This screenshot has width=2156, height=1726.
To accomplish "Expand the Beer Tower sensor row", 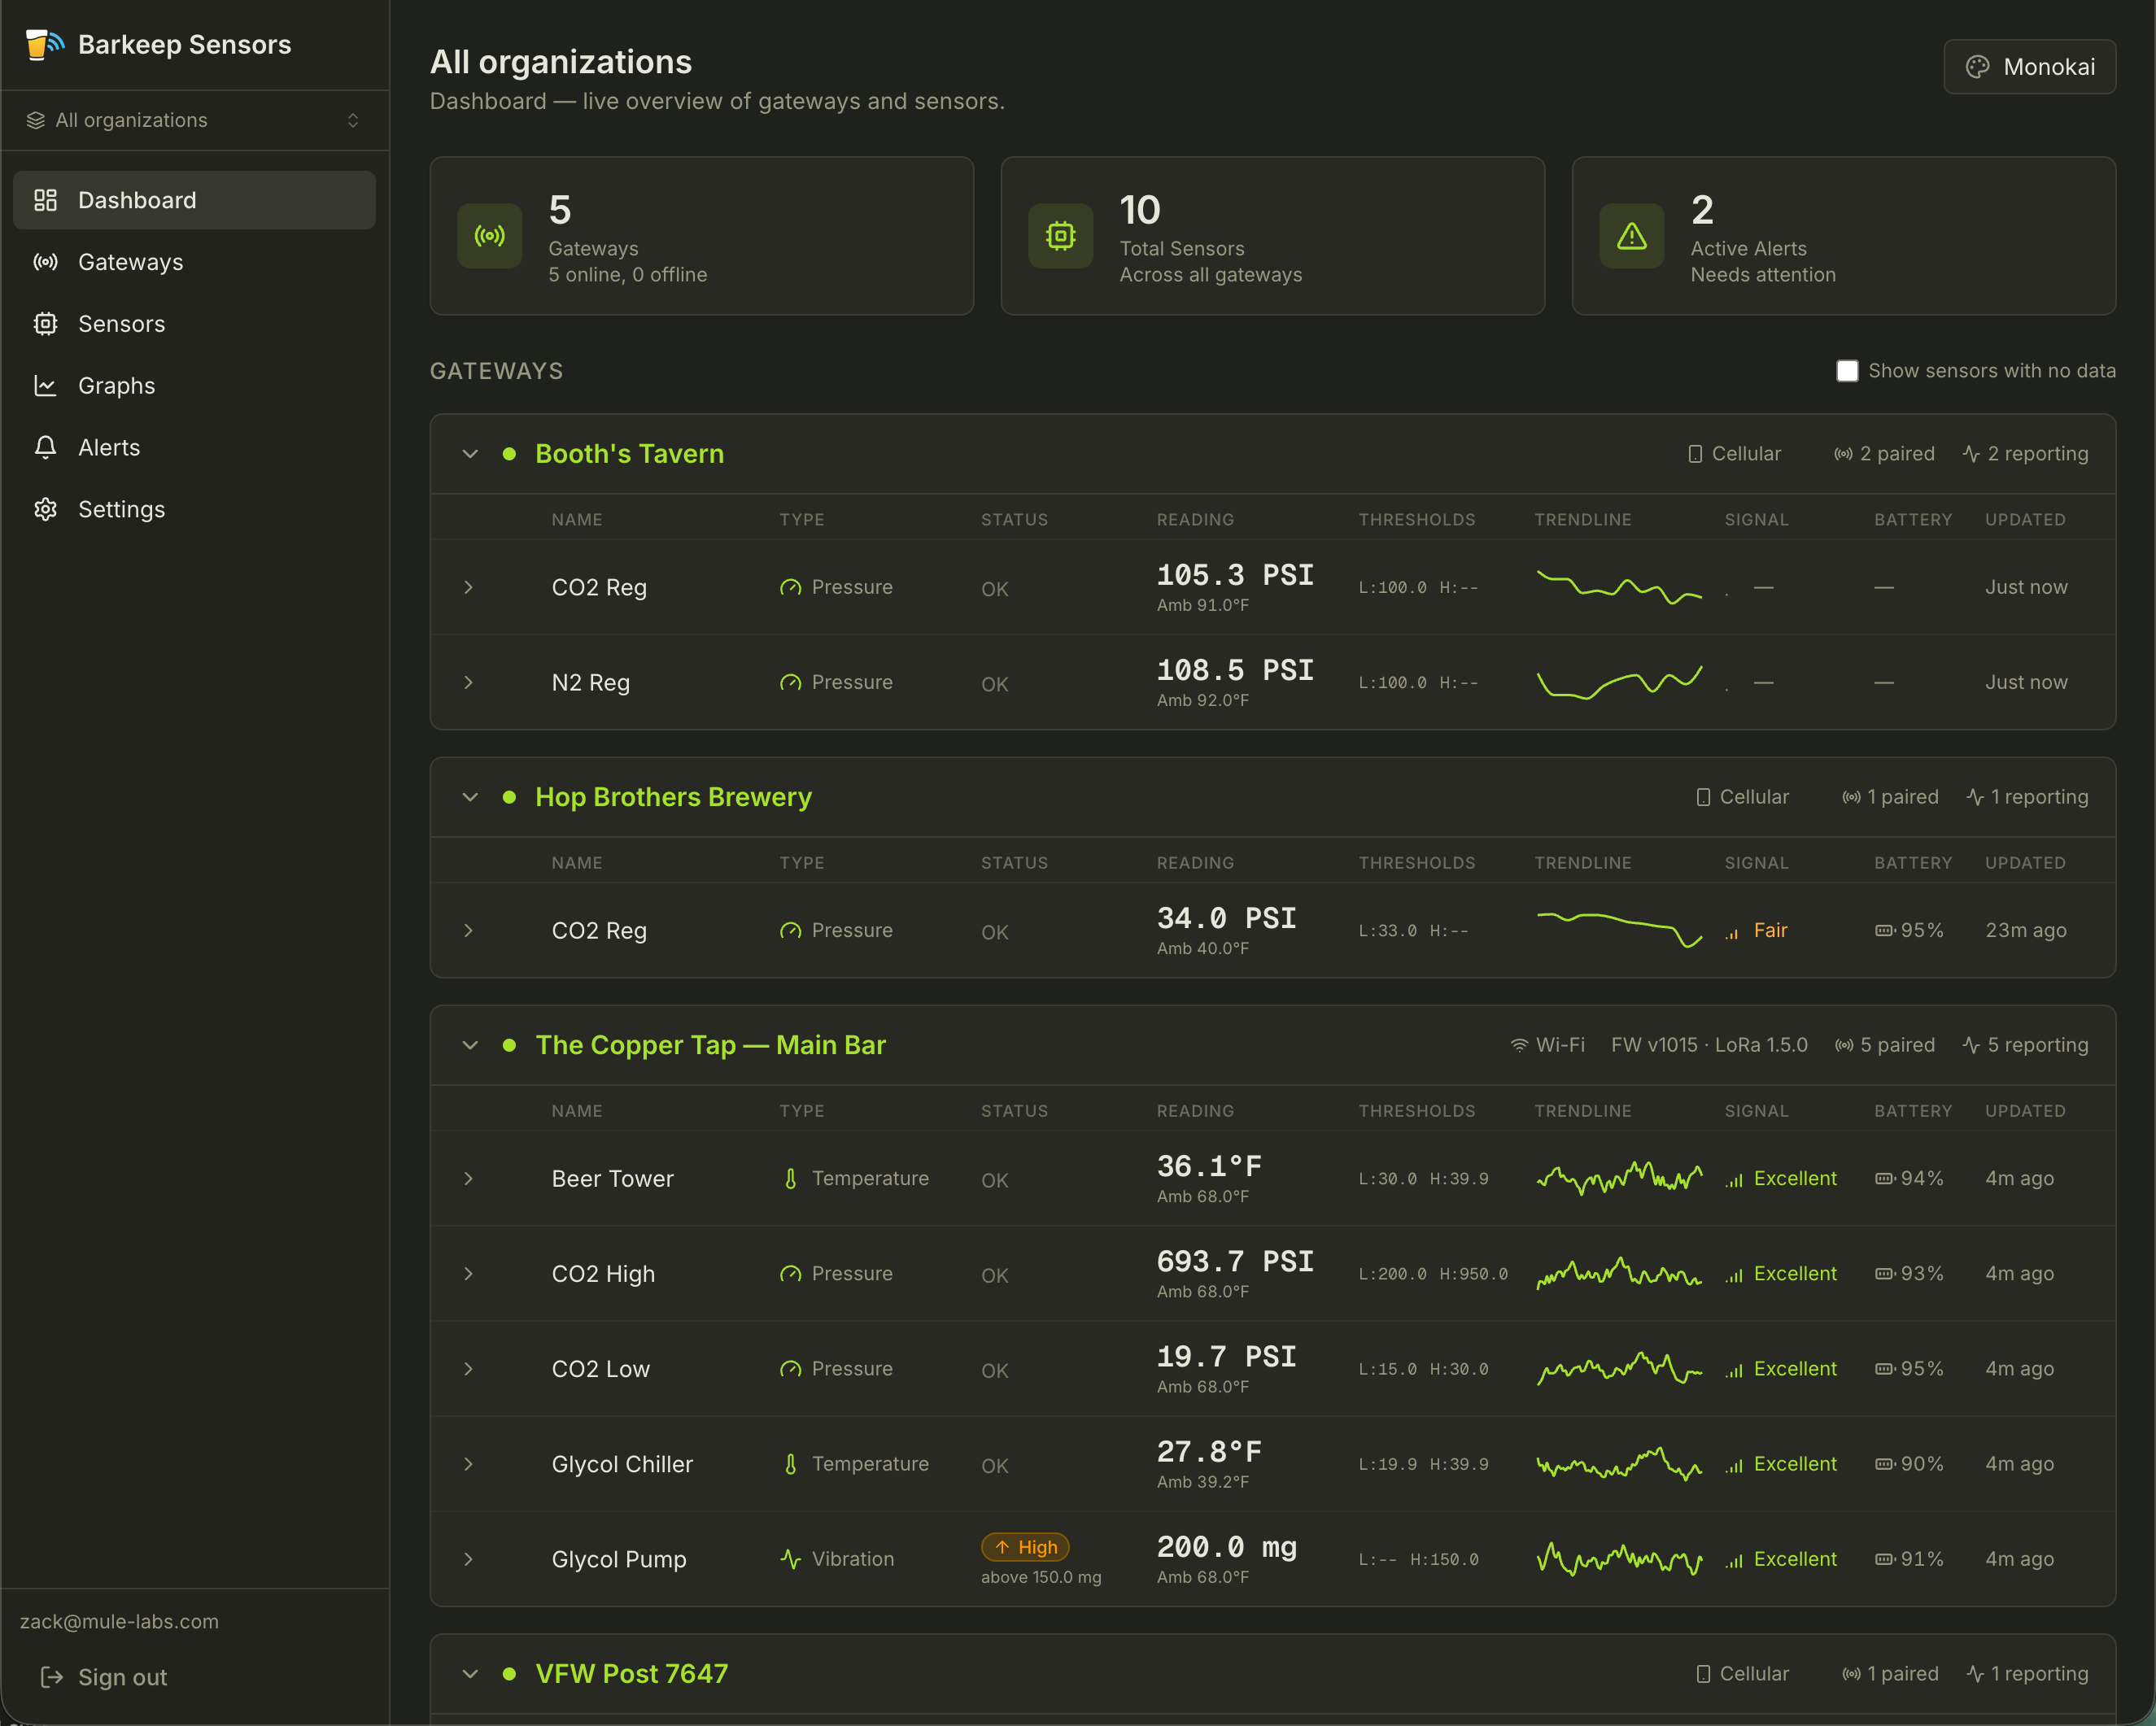I will 468,1178.
